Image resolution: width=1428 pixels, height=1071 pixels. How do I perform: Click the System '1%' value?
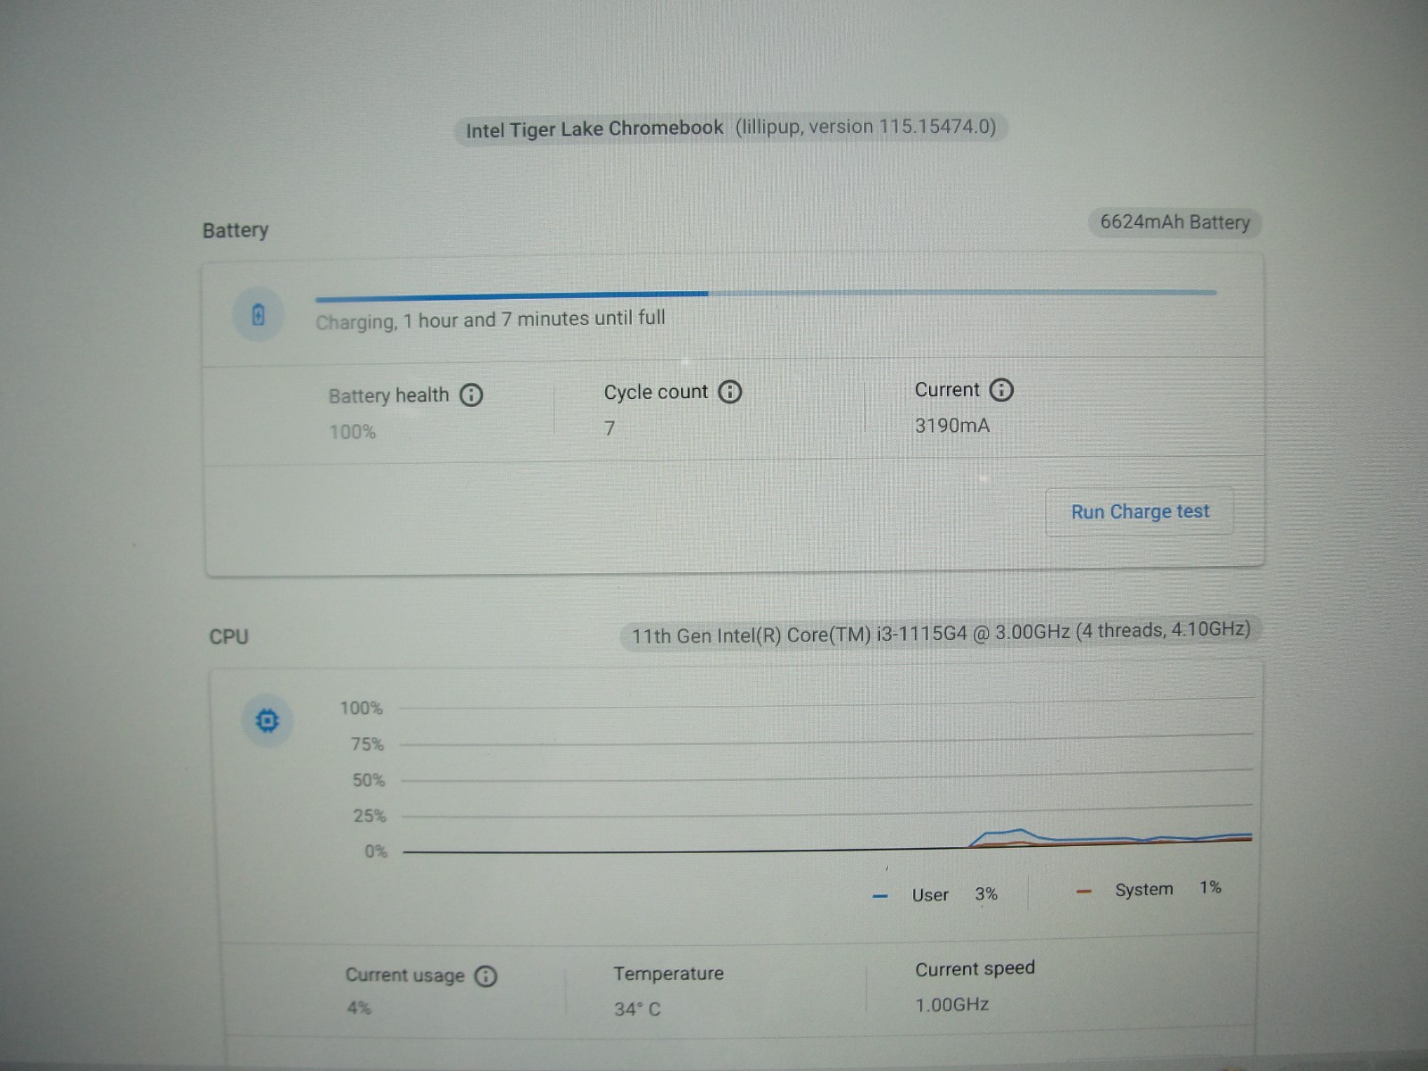pos(1210,887)
